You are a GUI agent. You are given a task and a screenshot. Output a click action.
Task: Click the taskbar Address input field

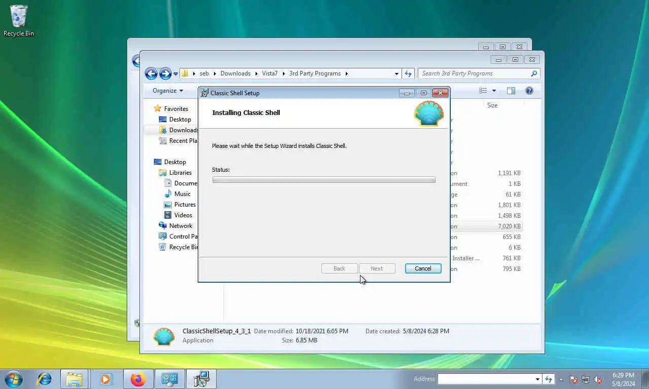coord(486,379)
